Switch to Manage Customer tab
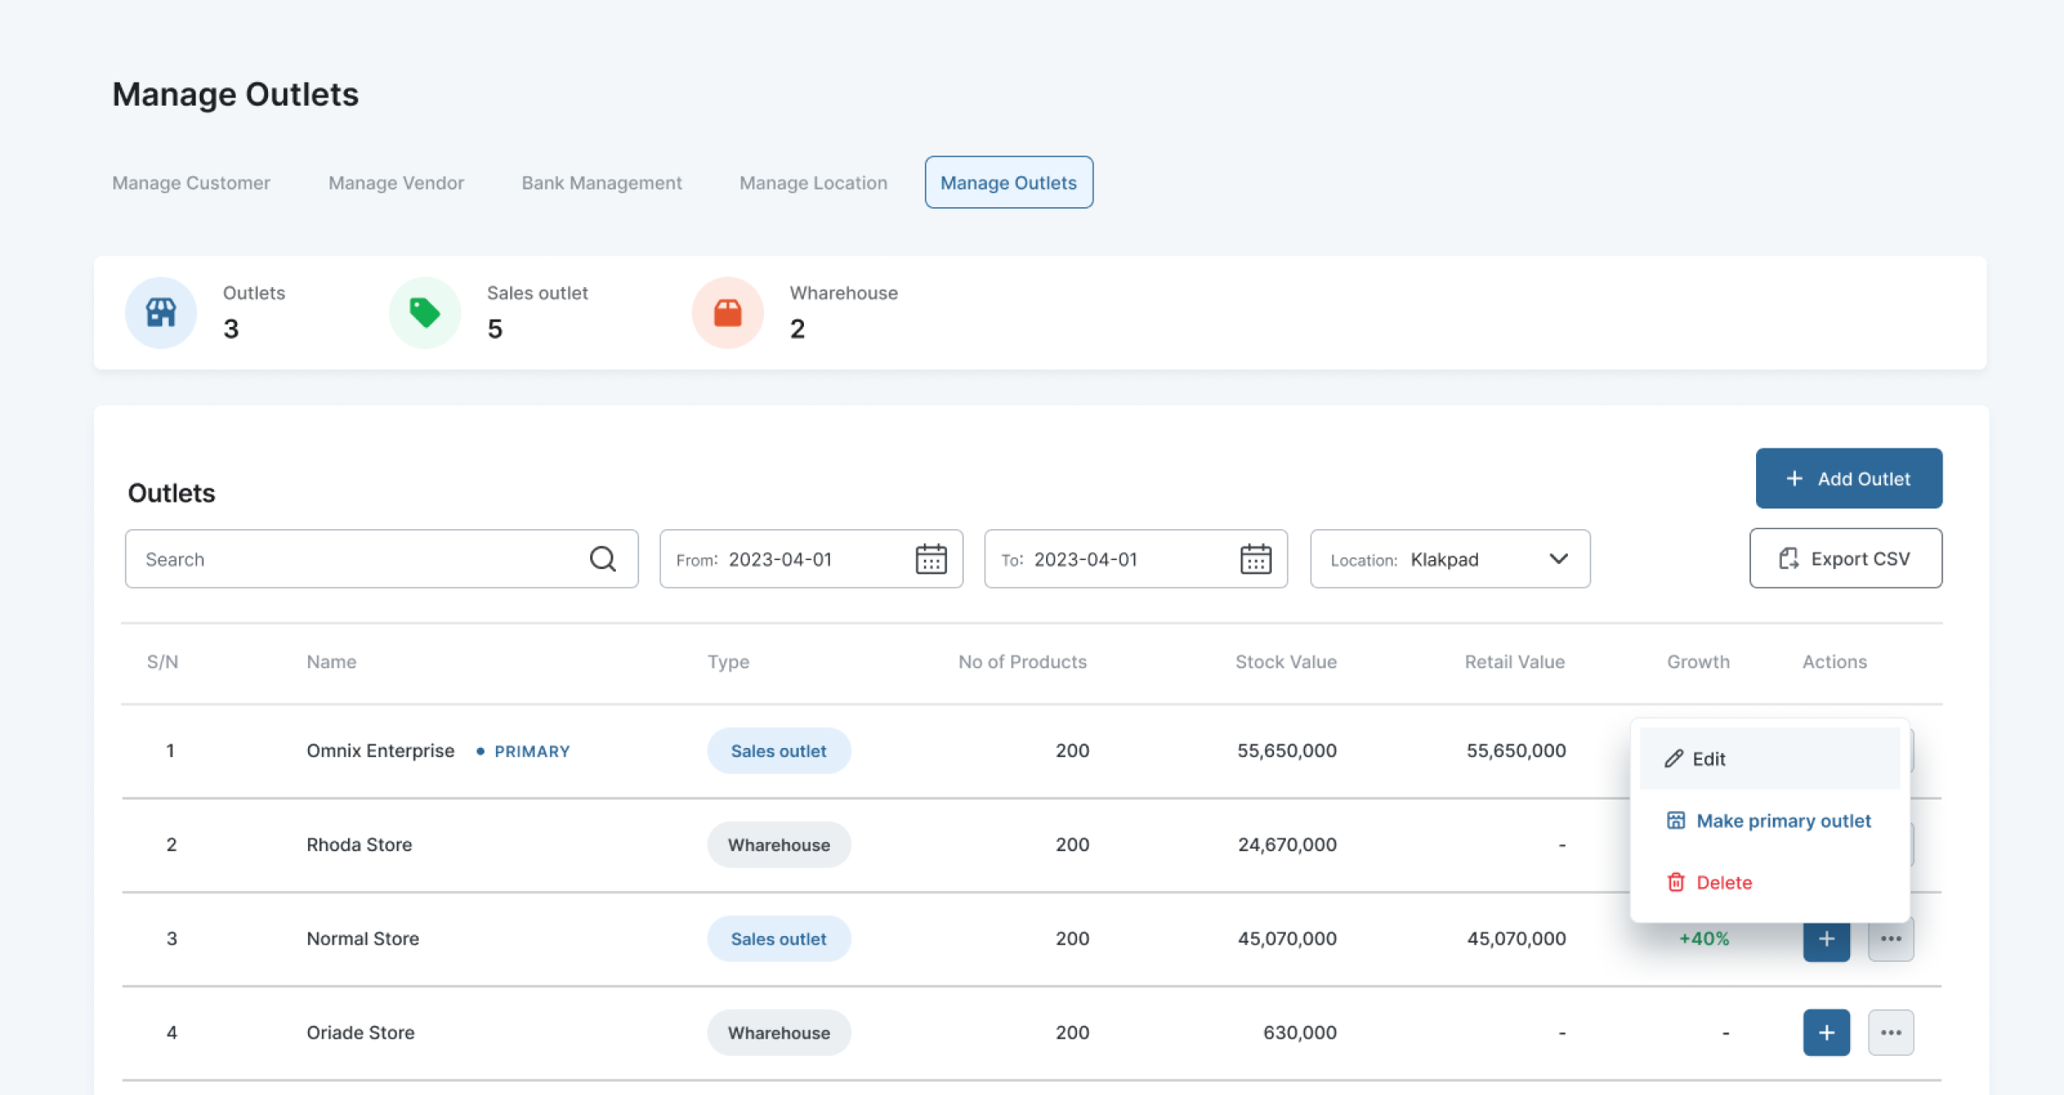This screenshot has height=1095, width=2064. coord(191,183)
